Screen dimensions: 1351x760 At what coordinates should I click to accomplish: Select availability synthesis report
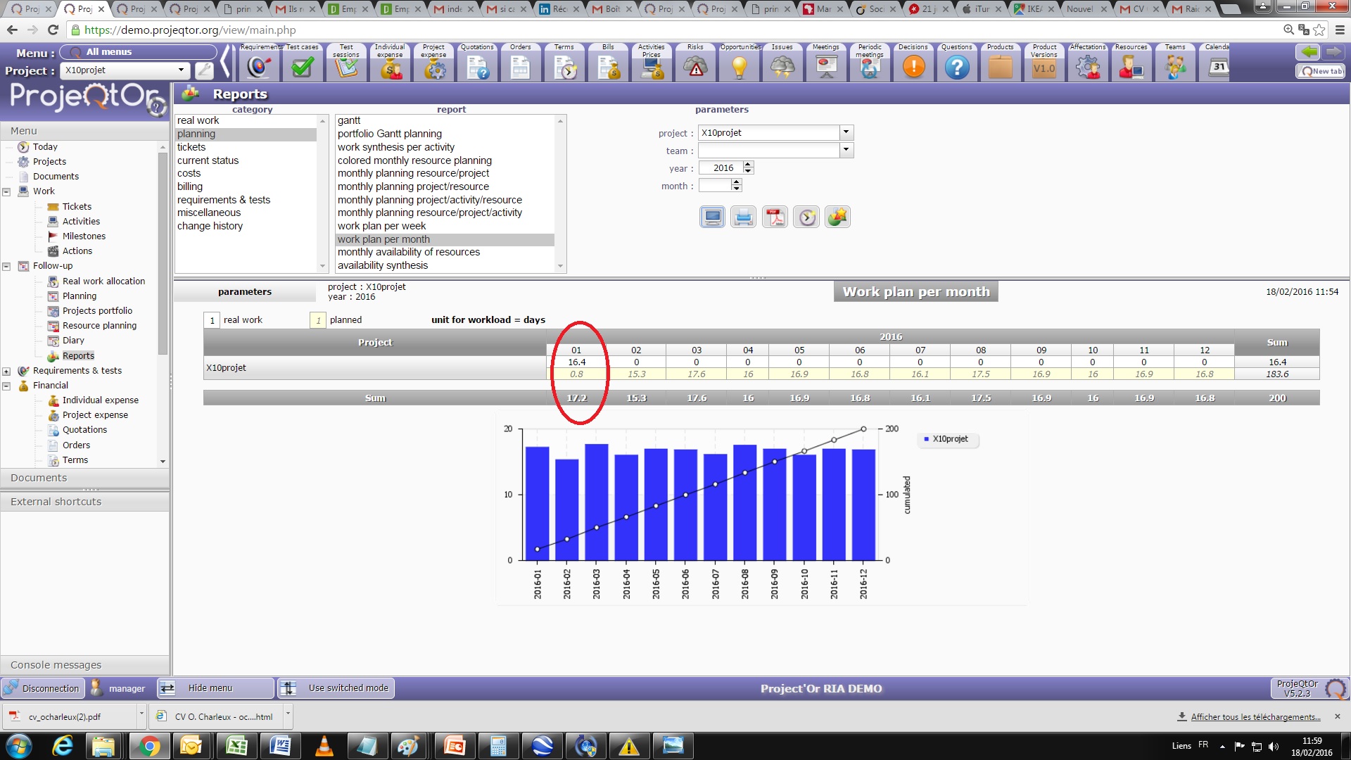pos(382,265)
